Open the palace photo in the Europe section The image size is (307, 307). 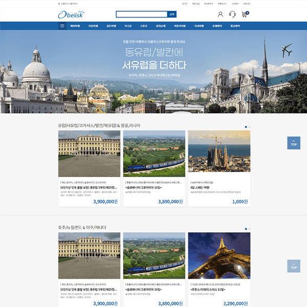tap(89, 153)
